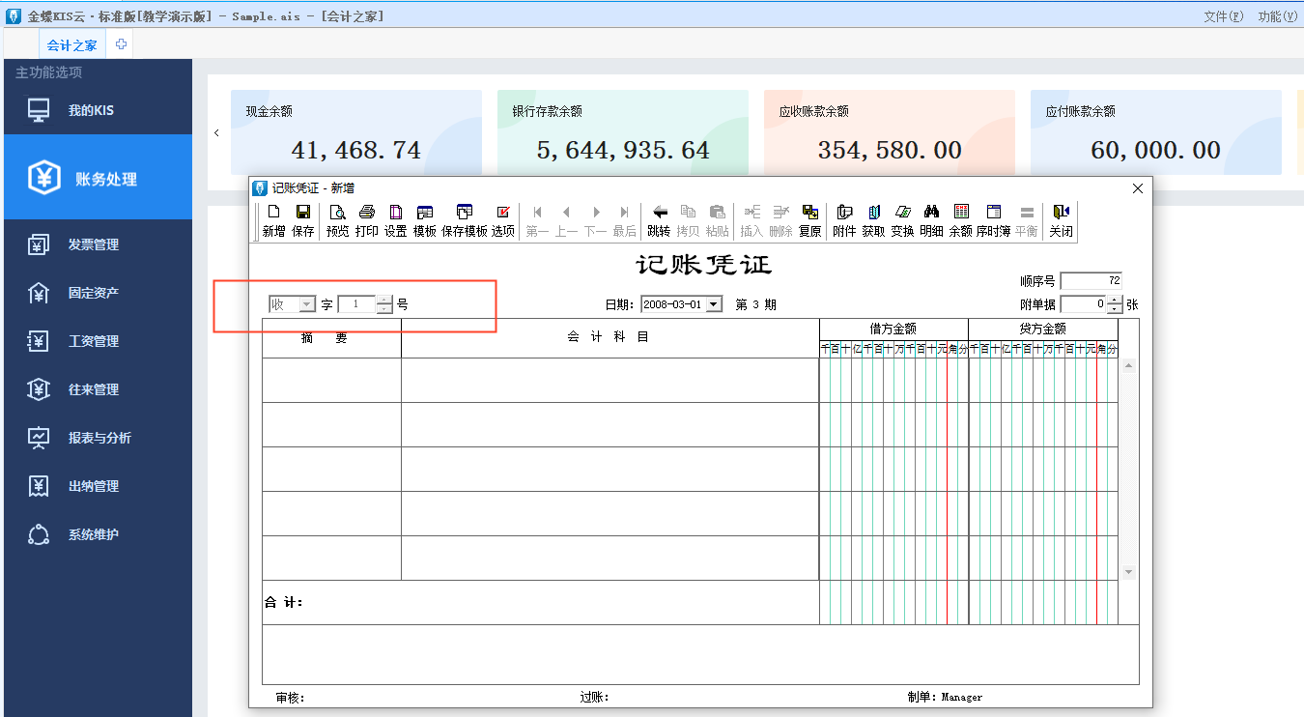Switch to the 会计之家 tab
1304x717 pixels.
coord(71,44)
